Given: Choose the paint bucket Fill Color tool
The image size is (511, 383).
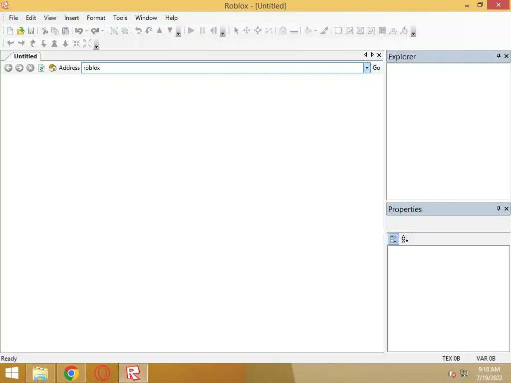Looking at the screenshot, I should [x=307, y=30].
